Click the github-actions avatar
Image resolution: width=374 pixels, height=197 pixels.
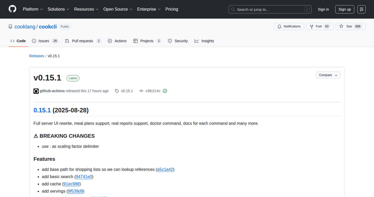point(36,91)
